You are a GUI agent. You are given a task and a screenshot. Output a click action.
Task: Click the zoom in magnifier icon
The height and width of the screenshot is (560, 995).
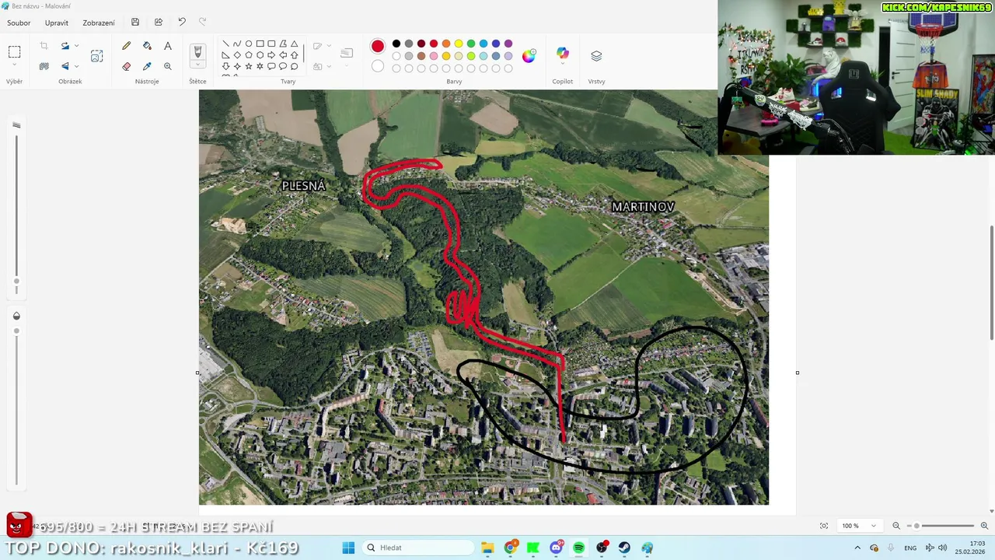click(984, 526)
